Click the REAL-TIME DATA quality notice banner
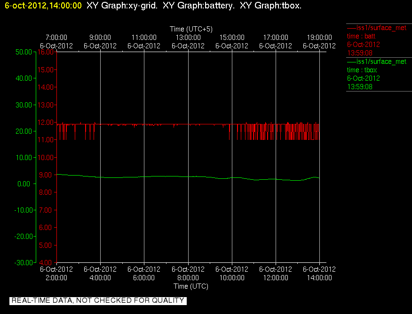Image resolution: width=412 pixels, height=314 pixels. pyautogui.click(x=98, y=300)
